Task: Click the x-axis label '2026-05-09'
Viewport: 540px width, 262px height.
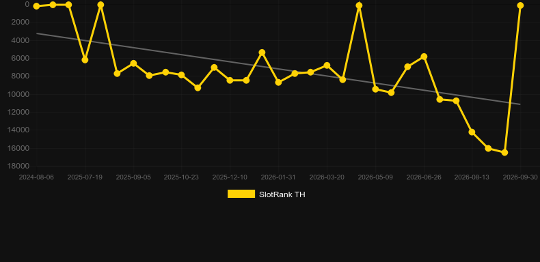Action: pos(375,177)
